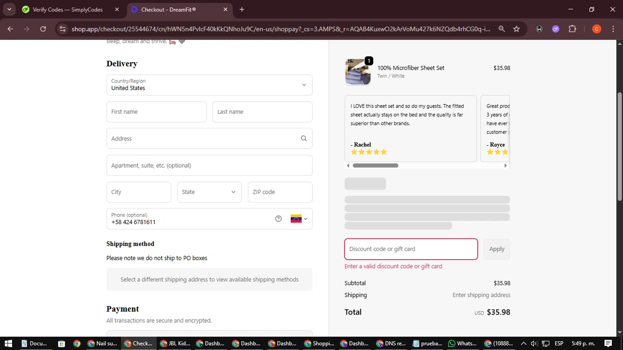
Task: Open the tab search dropdown arrow
Action: point(9,10)
